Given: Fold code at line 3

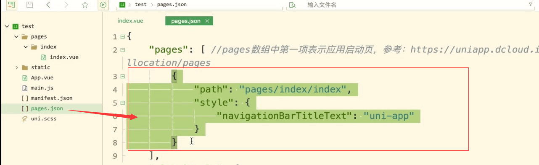Looking at the screenshot, I should 122,76.
